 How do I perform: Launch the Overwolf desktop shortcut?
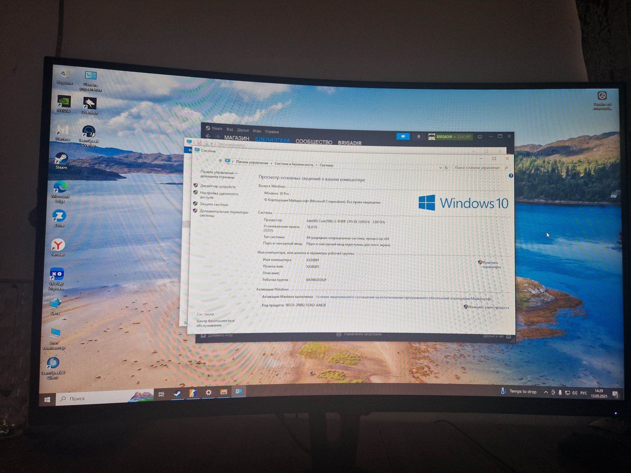pyautogui.click(x=90, y=106)
